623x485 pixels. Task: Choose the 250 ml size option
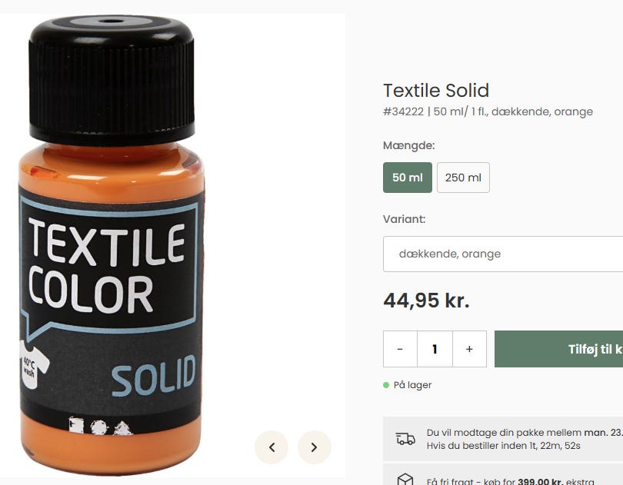pyautogui.click(x=463, y=178)
